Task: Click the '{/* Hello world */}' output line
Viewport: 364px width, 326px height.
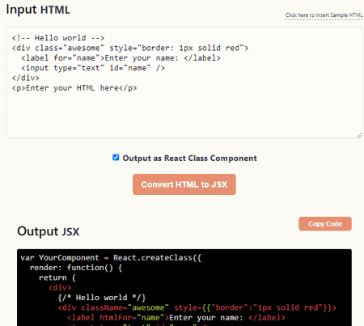Action: [102, 298]
